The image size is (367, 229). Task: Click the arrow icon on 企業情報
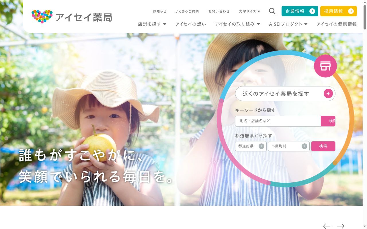312,11
